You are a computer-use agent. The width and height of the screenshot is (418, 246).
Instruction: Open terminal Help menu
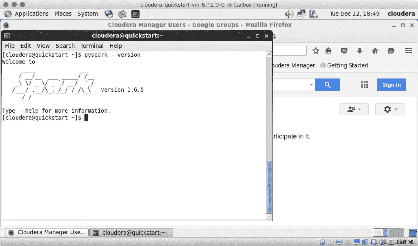116,46
